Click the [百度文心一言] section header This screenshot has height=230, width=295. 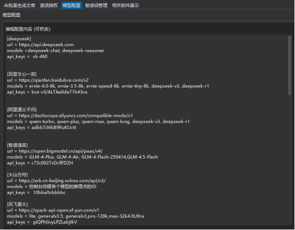(x=22, y=74)
